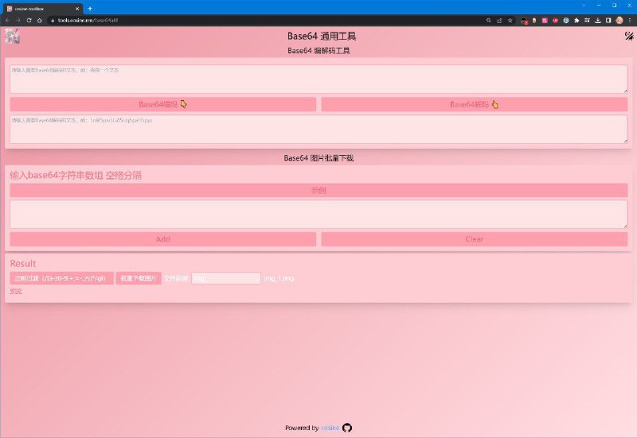Screen dimensions: 637x438
Task: Toggle the Chrome side panel icon
Action: [x=609, y=20]
